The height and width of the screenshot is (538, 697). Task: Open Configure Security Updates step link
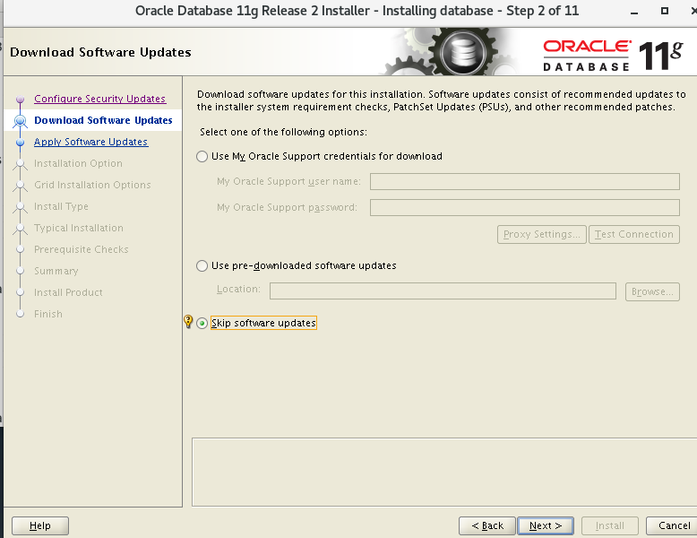click(100, 99)
